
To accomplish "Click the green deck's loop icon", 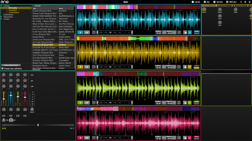I will coord(95,103).
